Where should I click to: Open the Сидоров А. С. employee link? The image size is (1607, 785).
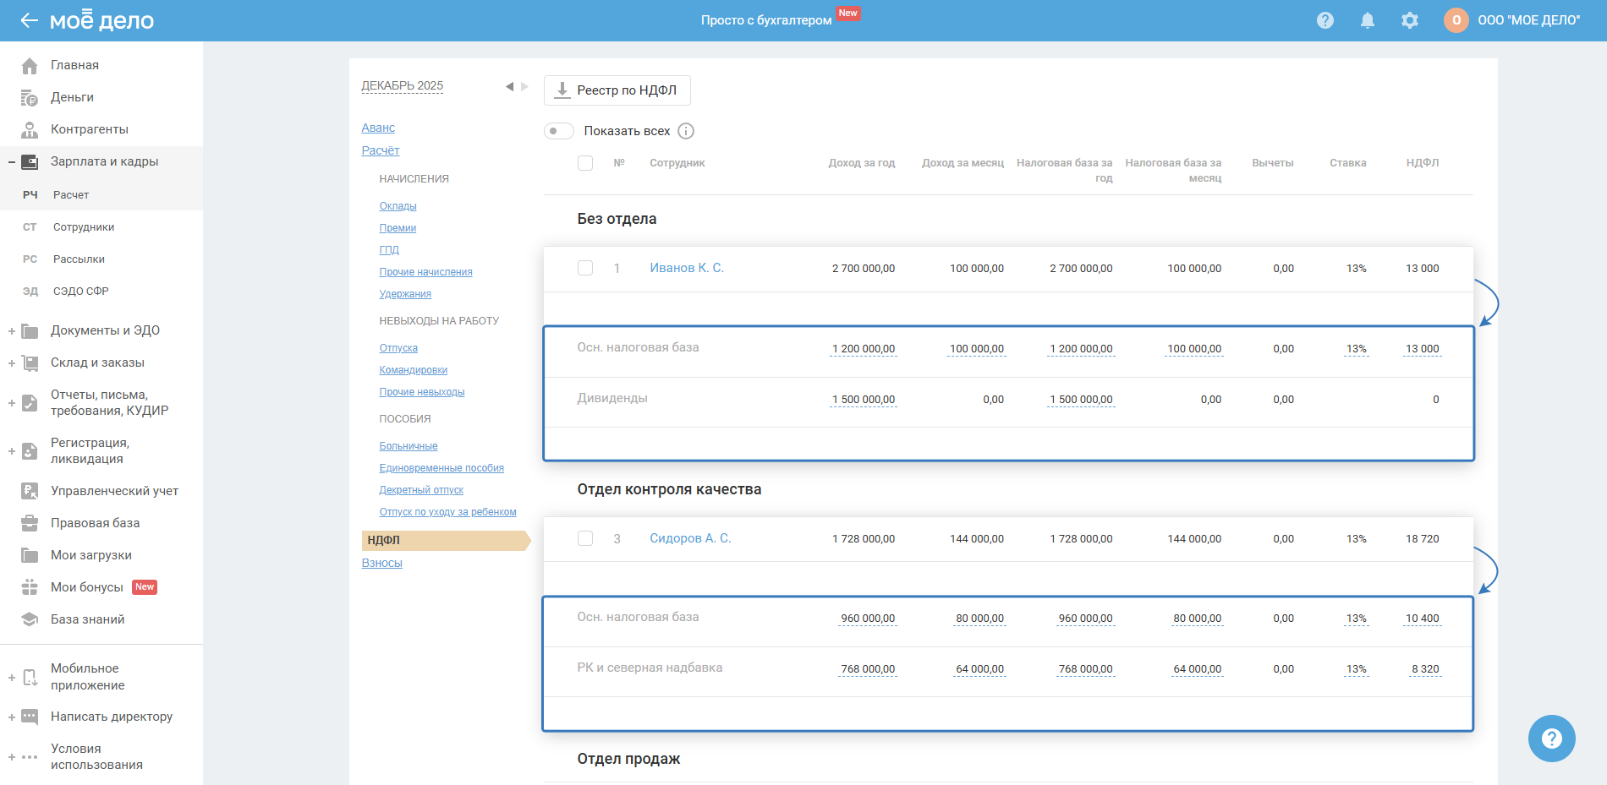(x=689, y=538)
